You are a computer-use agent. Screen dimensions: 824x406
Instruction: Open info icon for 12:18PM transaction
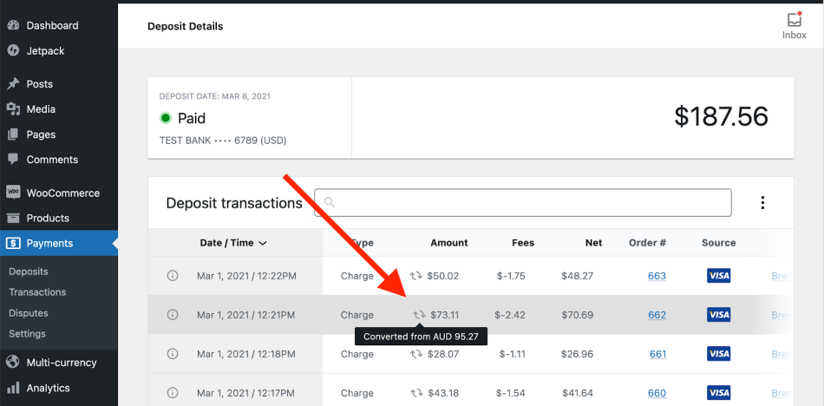173,354
